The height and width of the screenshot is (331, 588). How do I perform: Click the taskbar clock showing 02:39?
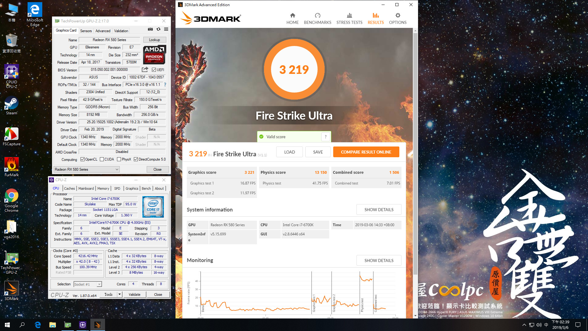pyautogui.click(x=560, y=325)
